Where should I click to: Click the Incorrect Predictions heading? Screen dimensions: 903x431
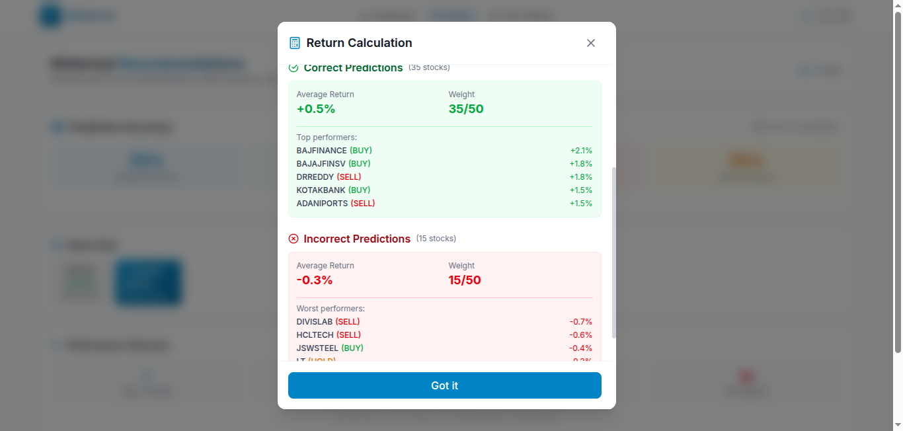point(357,239)
